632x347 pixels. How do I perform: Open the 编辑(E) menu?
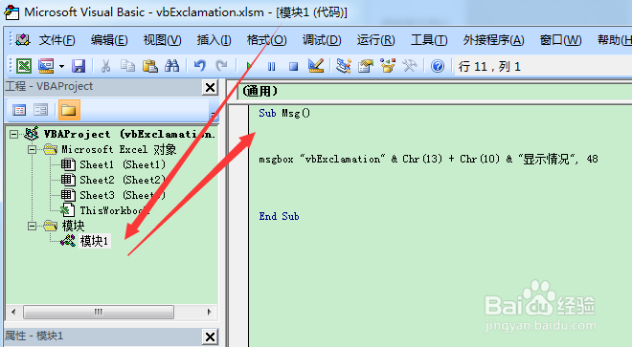point(109,40)
